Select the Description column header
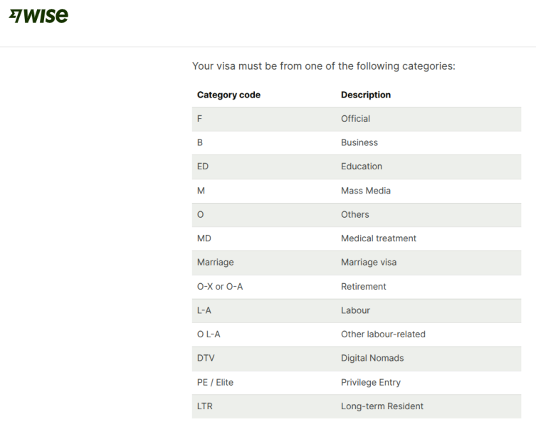This screenshot has width=536, height=427. (x=366, y=95)
